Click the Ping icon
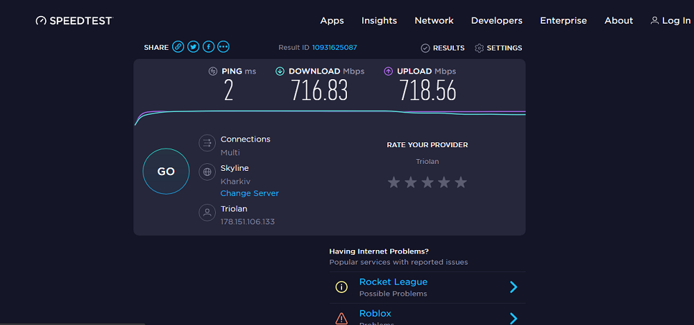This screenshot has height=325, width=694. 213,71
